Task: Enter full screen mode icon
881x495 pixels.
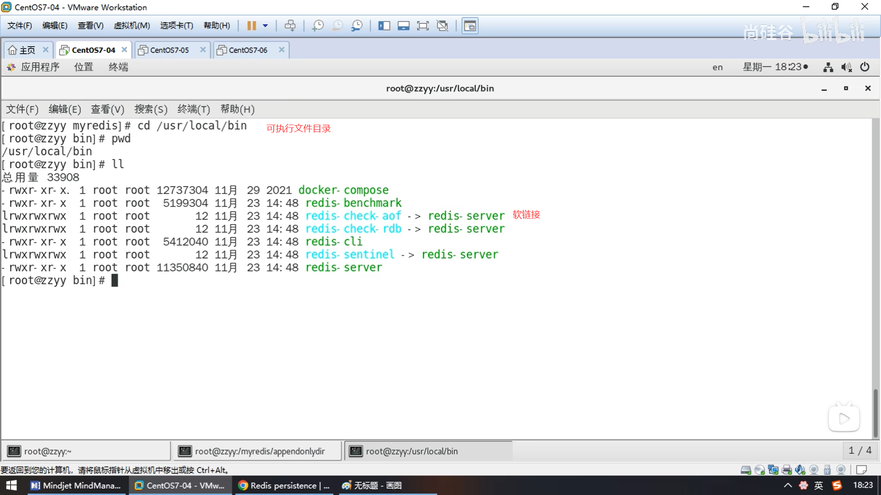Action: [423, 26]
